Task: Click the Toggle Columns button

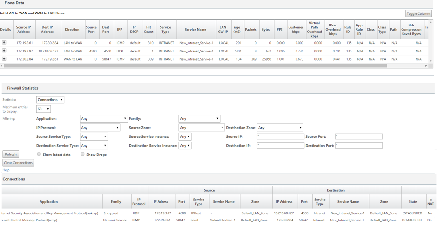Action: 418,13
